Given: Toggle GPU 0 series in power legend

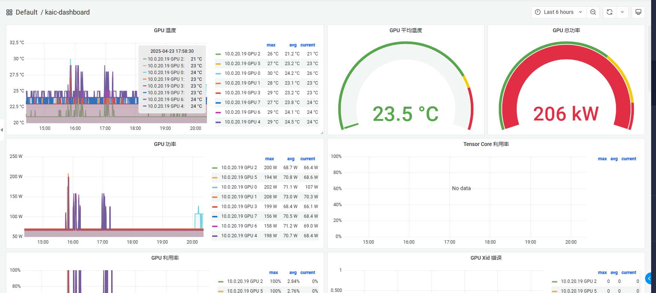Looking at the screenshot, I should (239, 187).
